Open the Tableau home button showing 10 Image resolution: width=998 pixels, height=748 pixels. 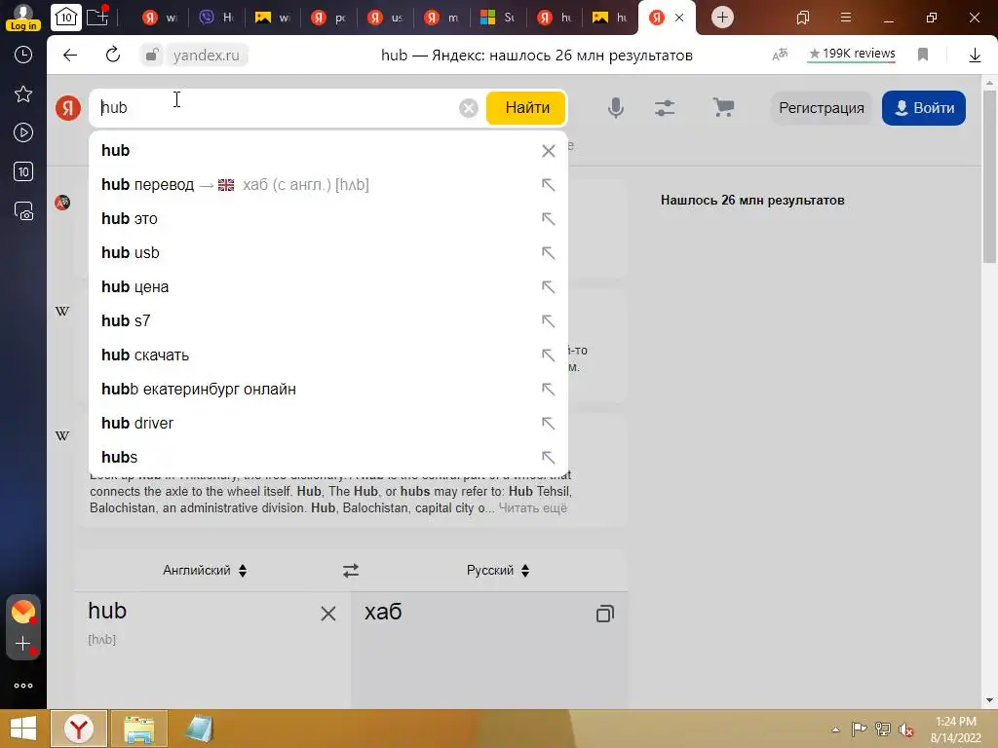tap(66, 18)
